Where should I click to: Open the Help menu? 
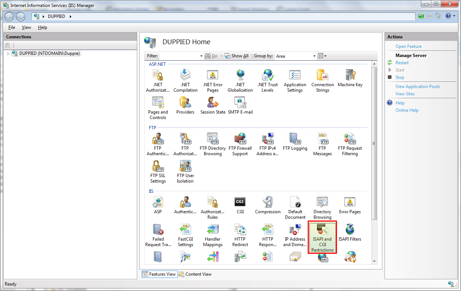pyautogui.click(x=42, y=27)
